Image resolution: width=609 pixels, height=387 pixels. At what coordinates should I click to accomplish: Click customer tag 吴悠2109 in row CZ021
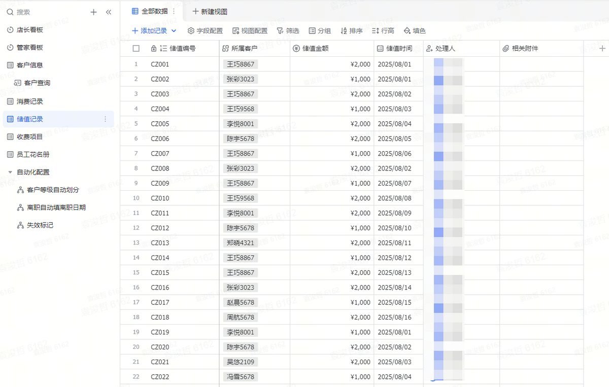241,362
